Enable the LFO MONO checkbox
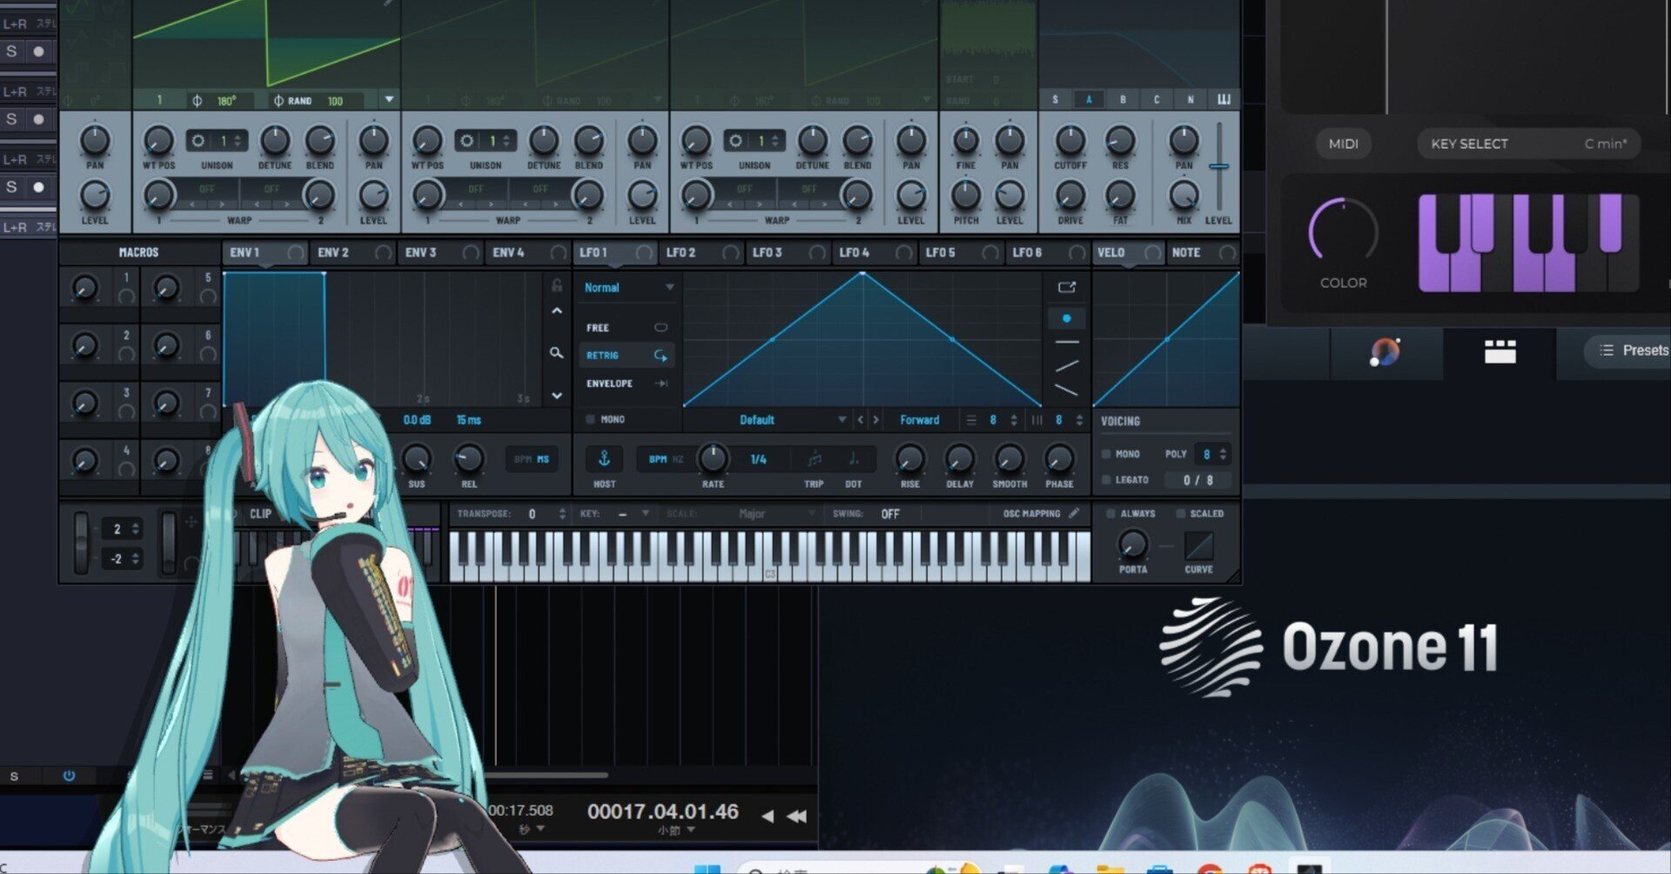The height and width of the screenshot is (874, 1671). click(x=591, y=419)
